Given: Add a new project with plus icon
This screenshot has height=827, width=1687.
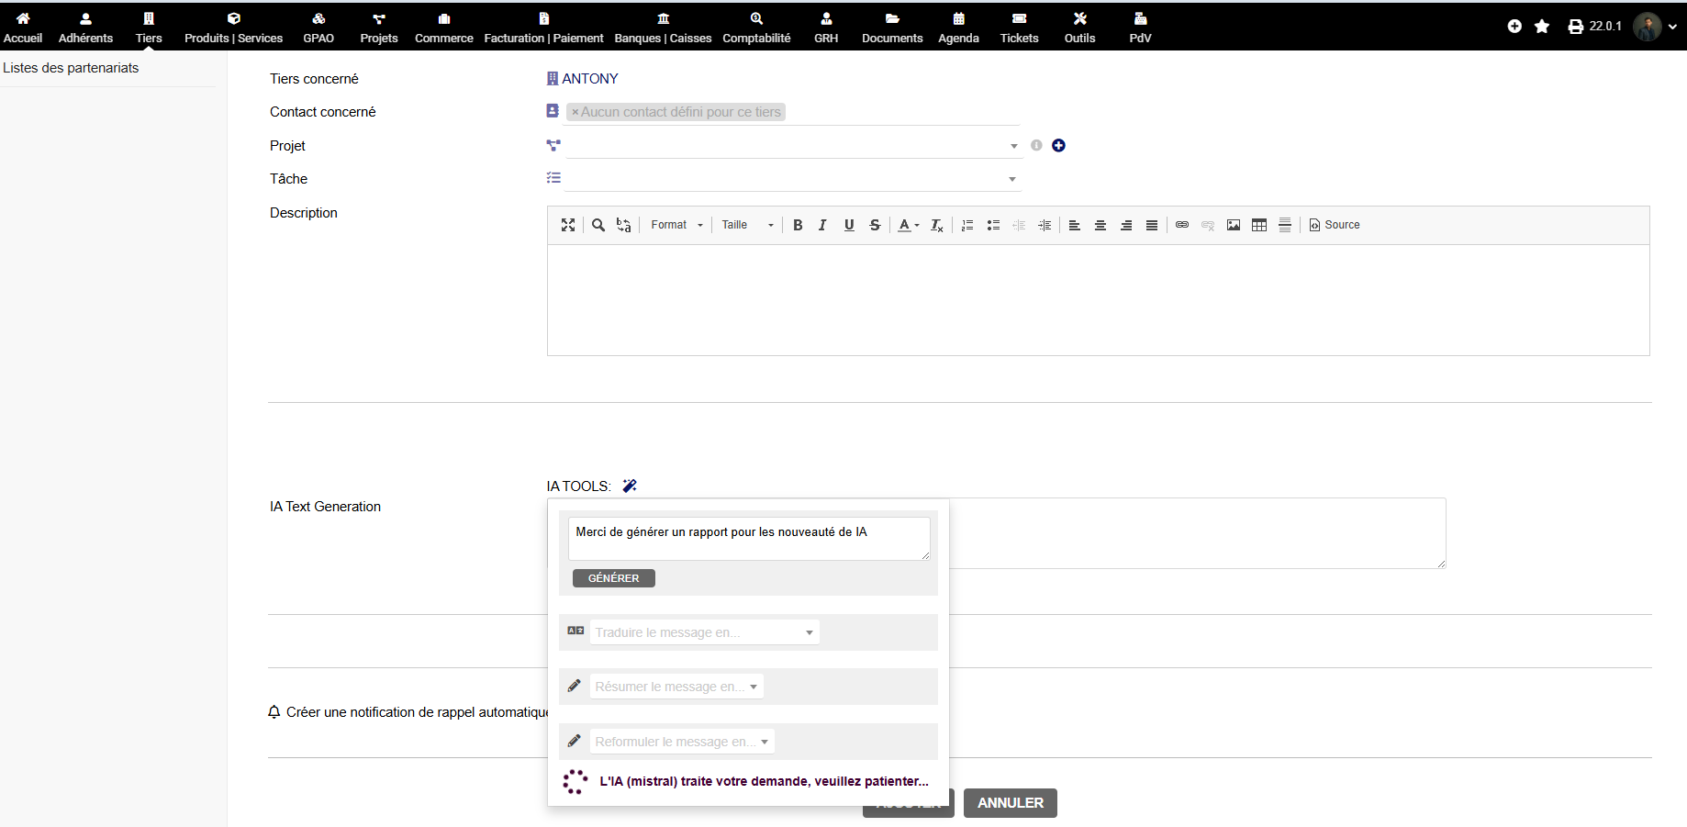Looking at the screenshot, I should 1058,146.
